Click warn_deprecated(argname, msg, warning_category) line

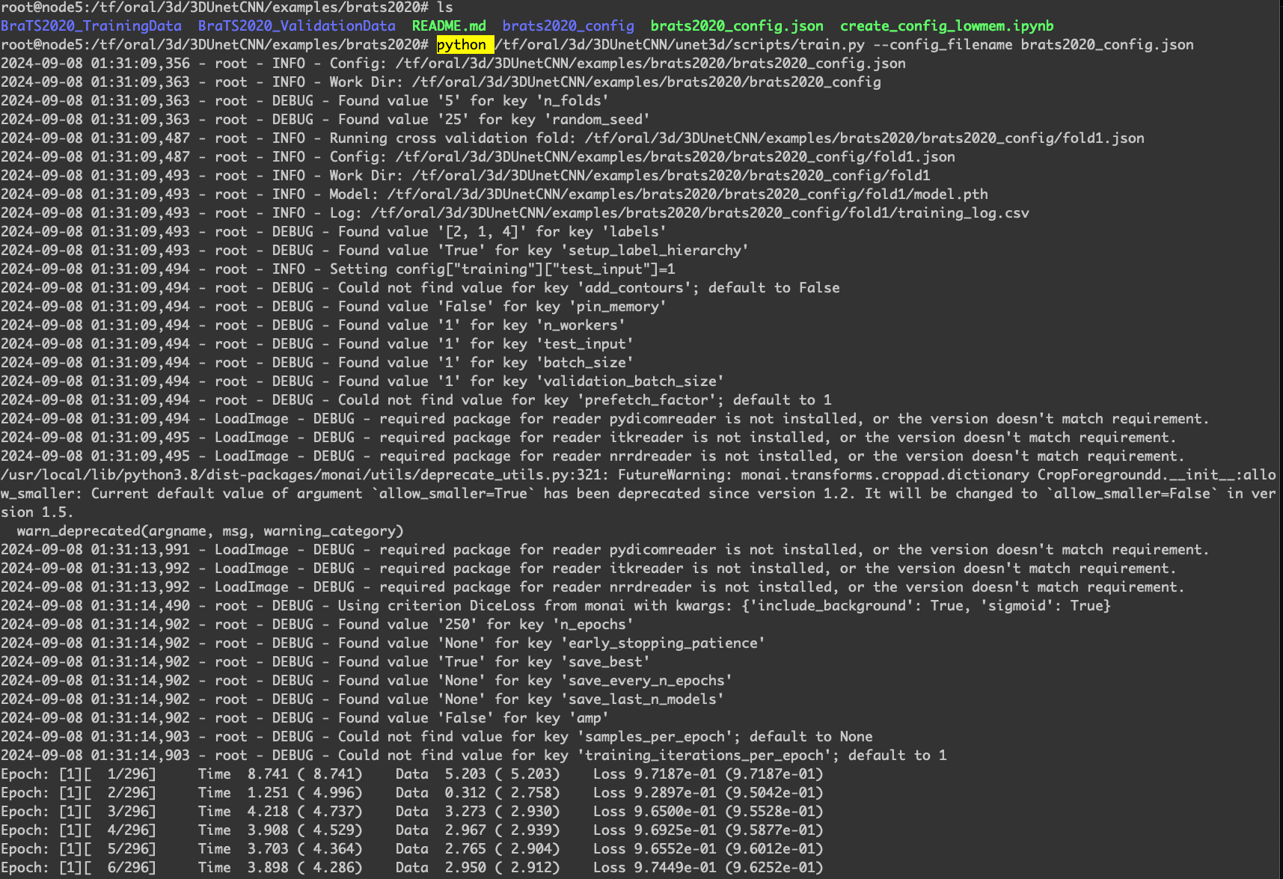[210, 531]
